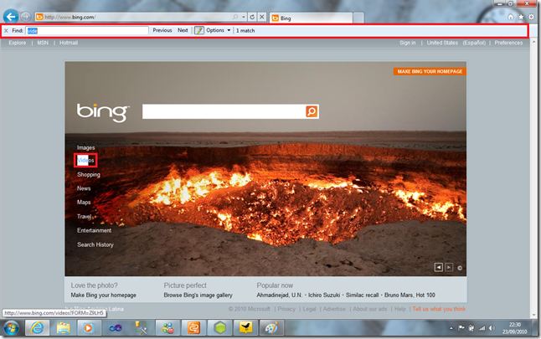The image size is (541, 339).
Task: Click the United States region link
Action: coord(442,43)
